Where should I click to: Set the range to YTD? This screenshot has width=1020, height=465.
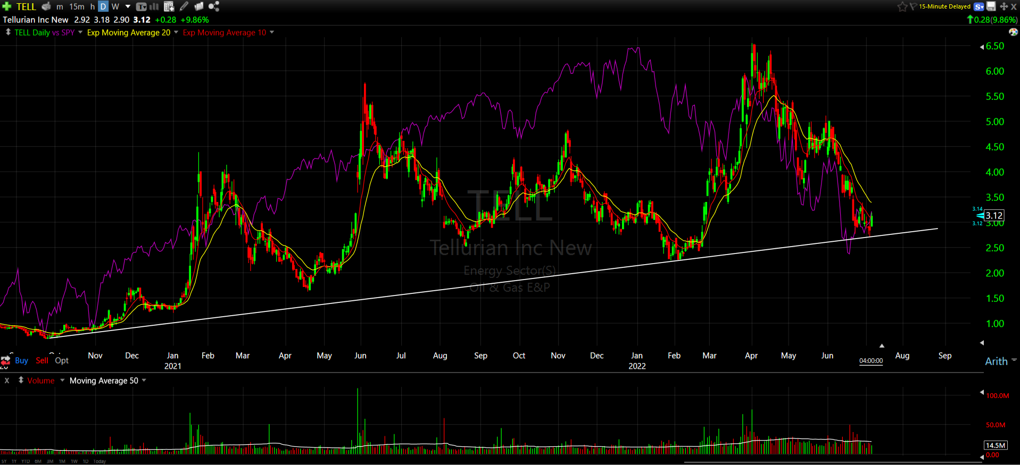point(26,461)
